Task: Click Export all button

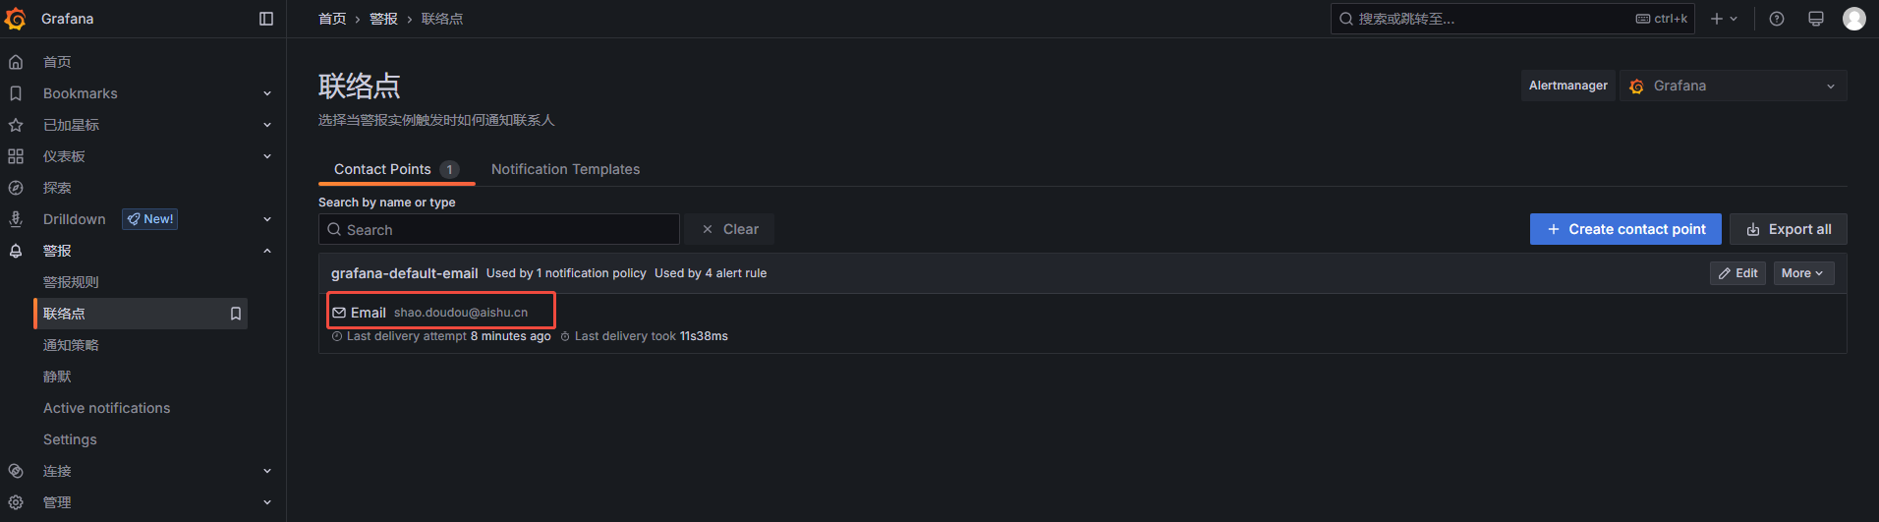Action: 1789,229
